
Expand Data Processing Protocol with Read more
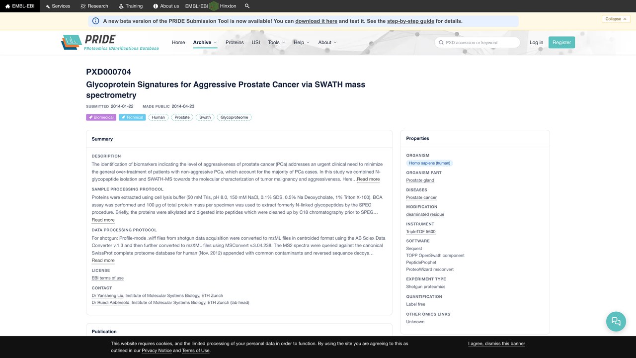[x=103, y=260]
